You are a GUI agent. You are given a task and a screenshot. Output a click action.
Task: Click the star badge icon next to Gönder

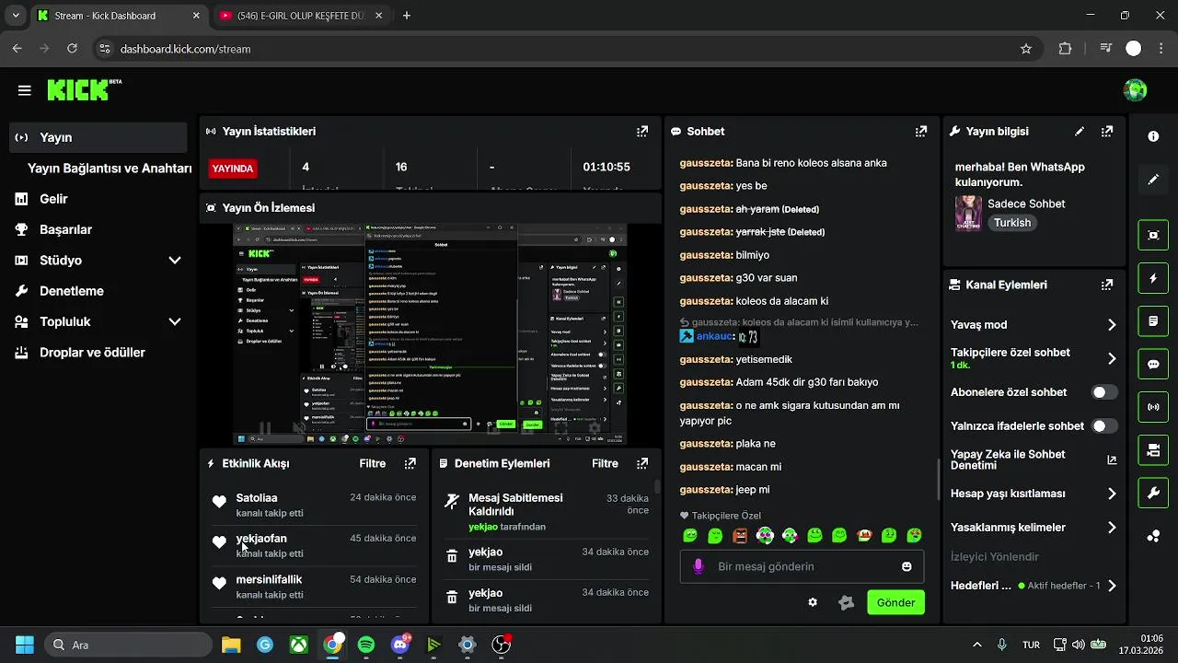[847, 603]
